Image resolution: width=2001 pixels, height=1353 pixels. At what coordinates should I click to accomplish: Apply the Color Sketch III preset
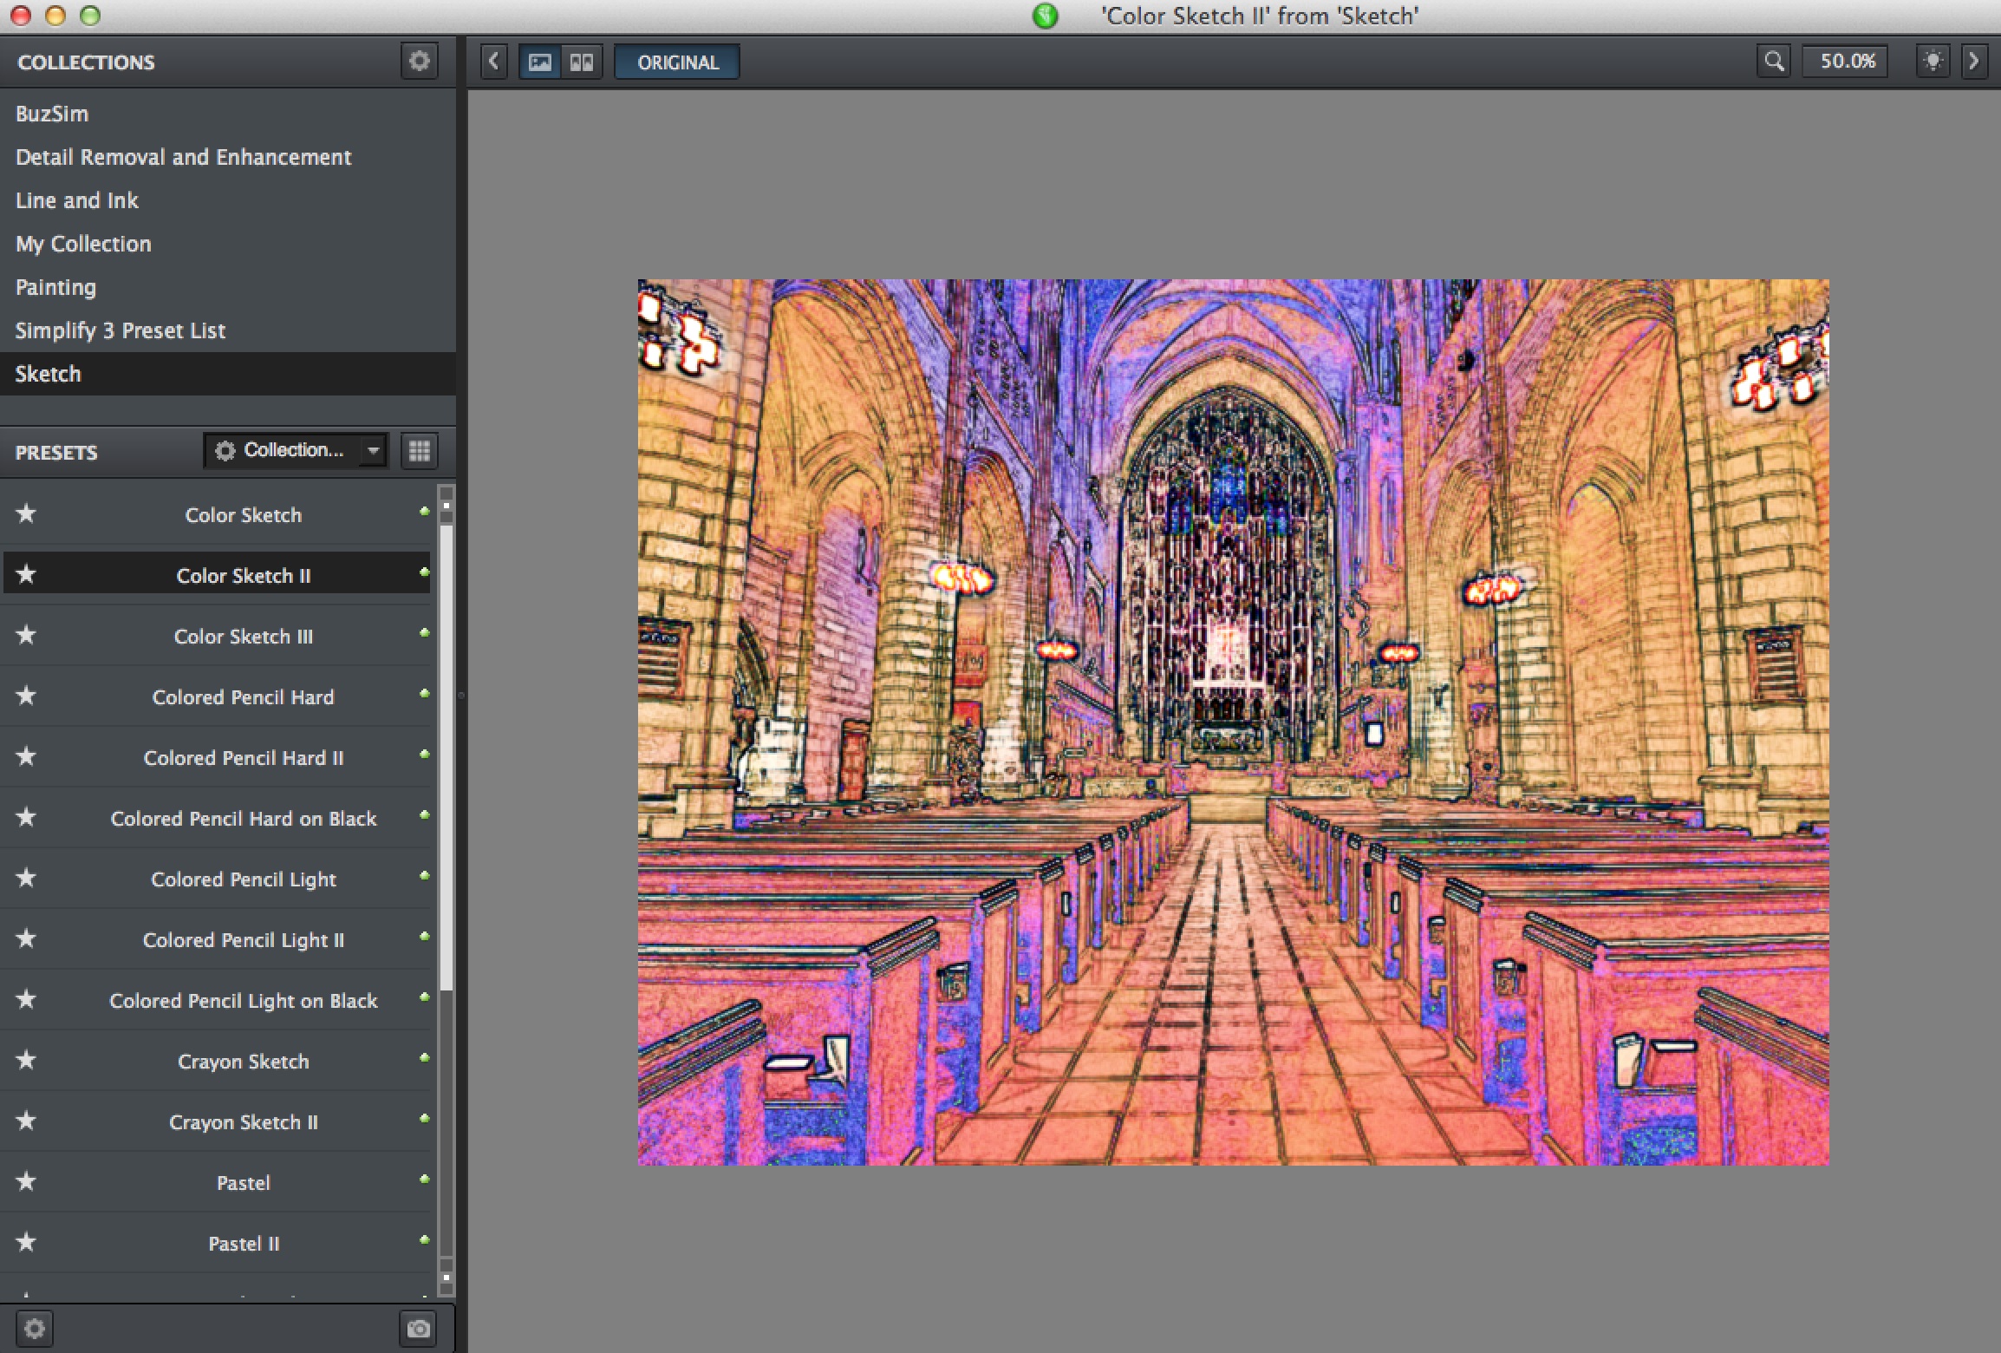217,636
